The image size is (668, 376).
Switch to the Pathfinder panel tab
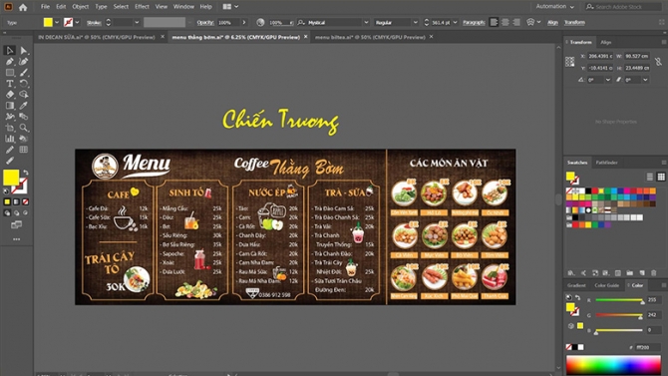[x=606, y=163]
